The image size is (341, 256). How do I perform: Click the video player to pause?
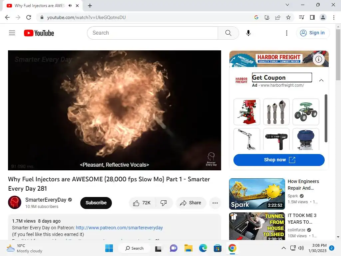click(115, 110)
